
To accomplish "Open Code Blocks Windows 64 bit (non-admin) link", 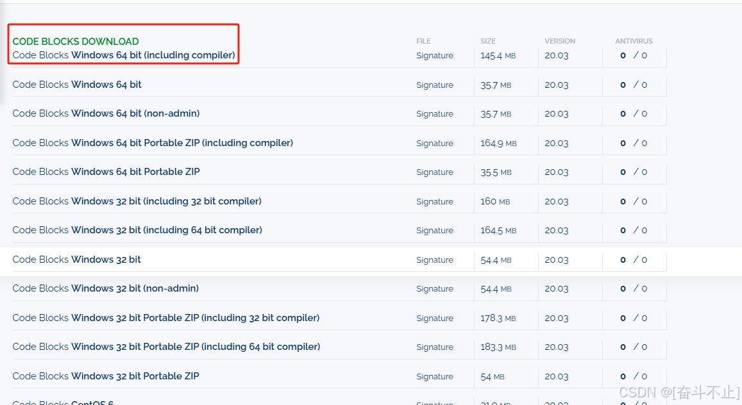I will (x=106, y=113).
